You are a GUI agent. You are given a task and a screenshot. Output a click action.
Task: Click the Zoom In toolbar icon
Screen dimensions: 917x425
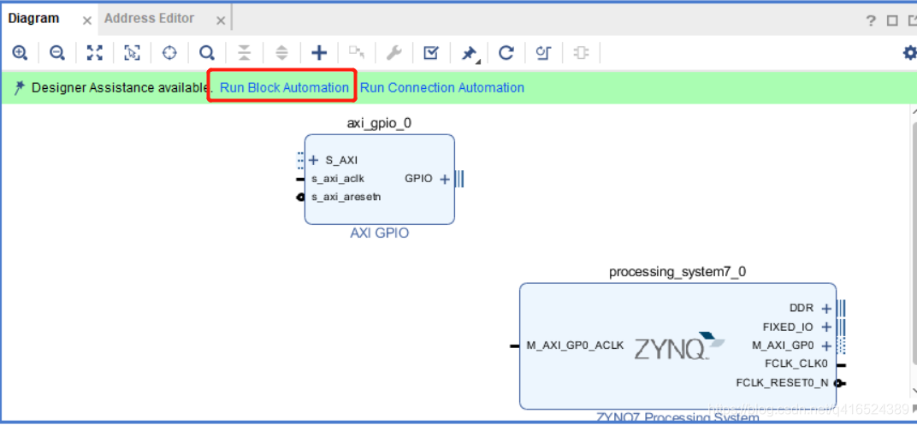pos(20,53)
